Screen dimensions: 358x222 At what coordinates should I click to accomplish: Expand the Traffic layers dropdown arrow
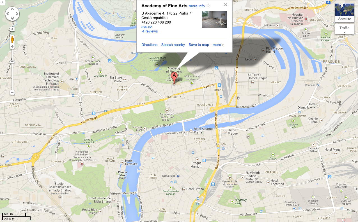click(345, 32)
